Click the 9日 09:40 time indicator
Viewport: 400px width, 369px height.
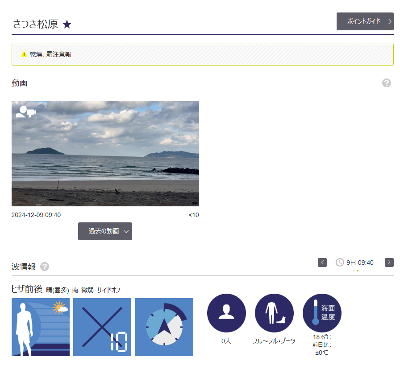pos(354,262)
